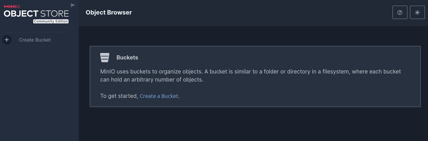This screenshot has width=428, height=141.
Task: Click the plus icon beside Create Bucket
Action: pos(7,40)
